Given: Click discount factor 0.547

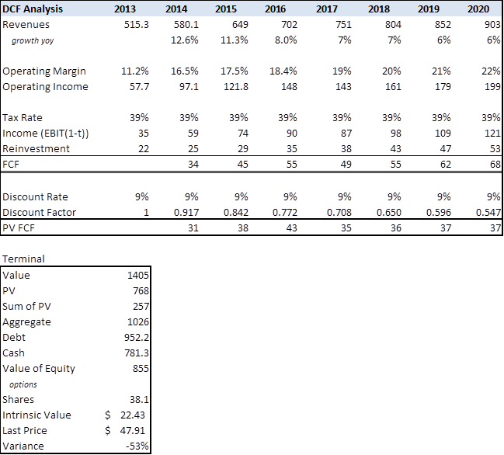Looking at the screenshot, I should (x=488, y=213).
